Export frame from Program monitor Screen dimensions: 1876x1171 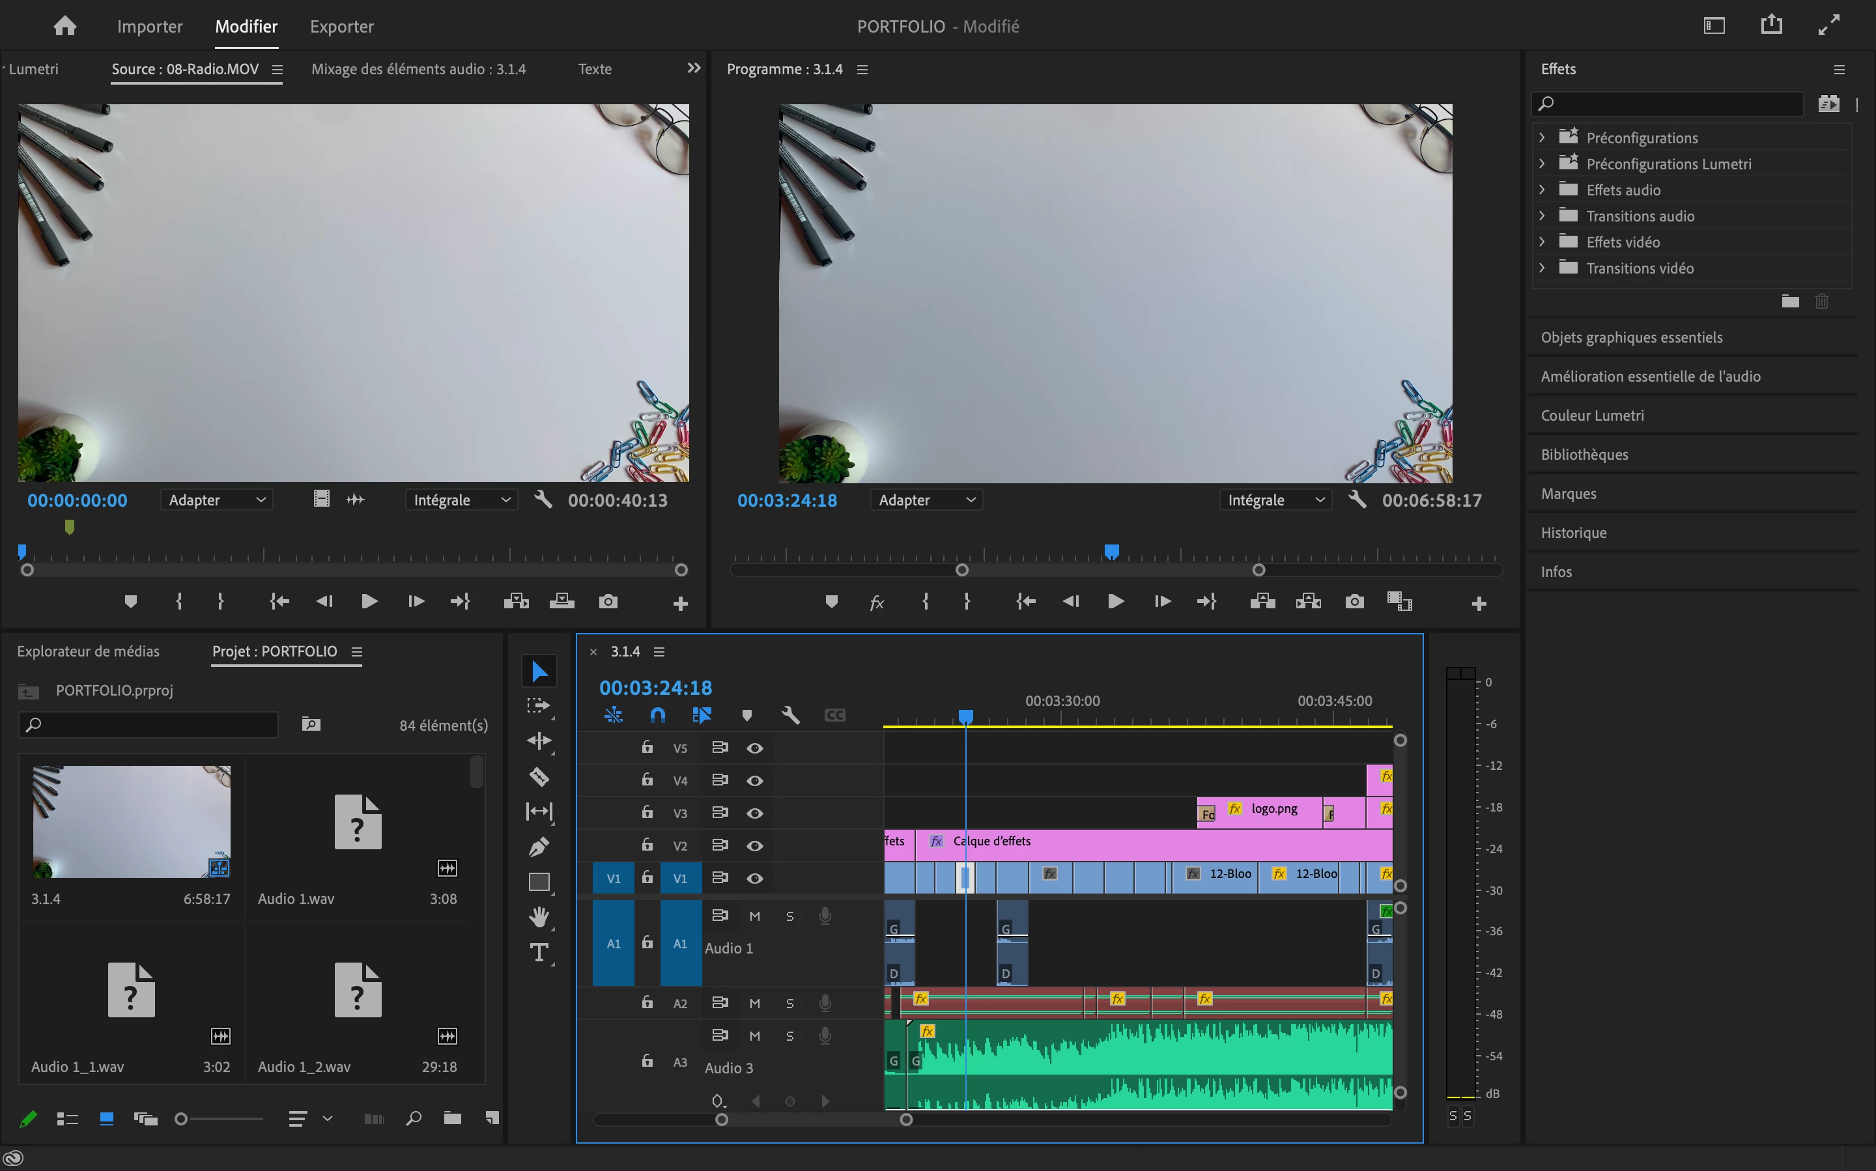click(x=1354, y=602)
